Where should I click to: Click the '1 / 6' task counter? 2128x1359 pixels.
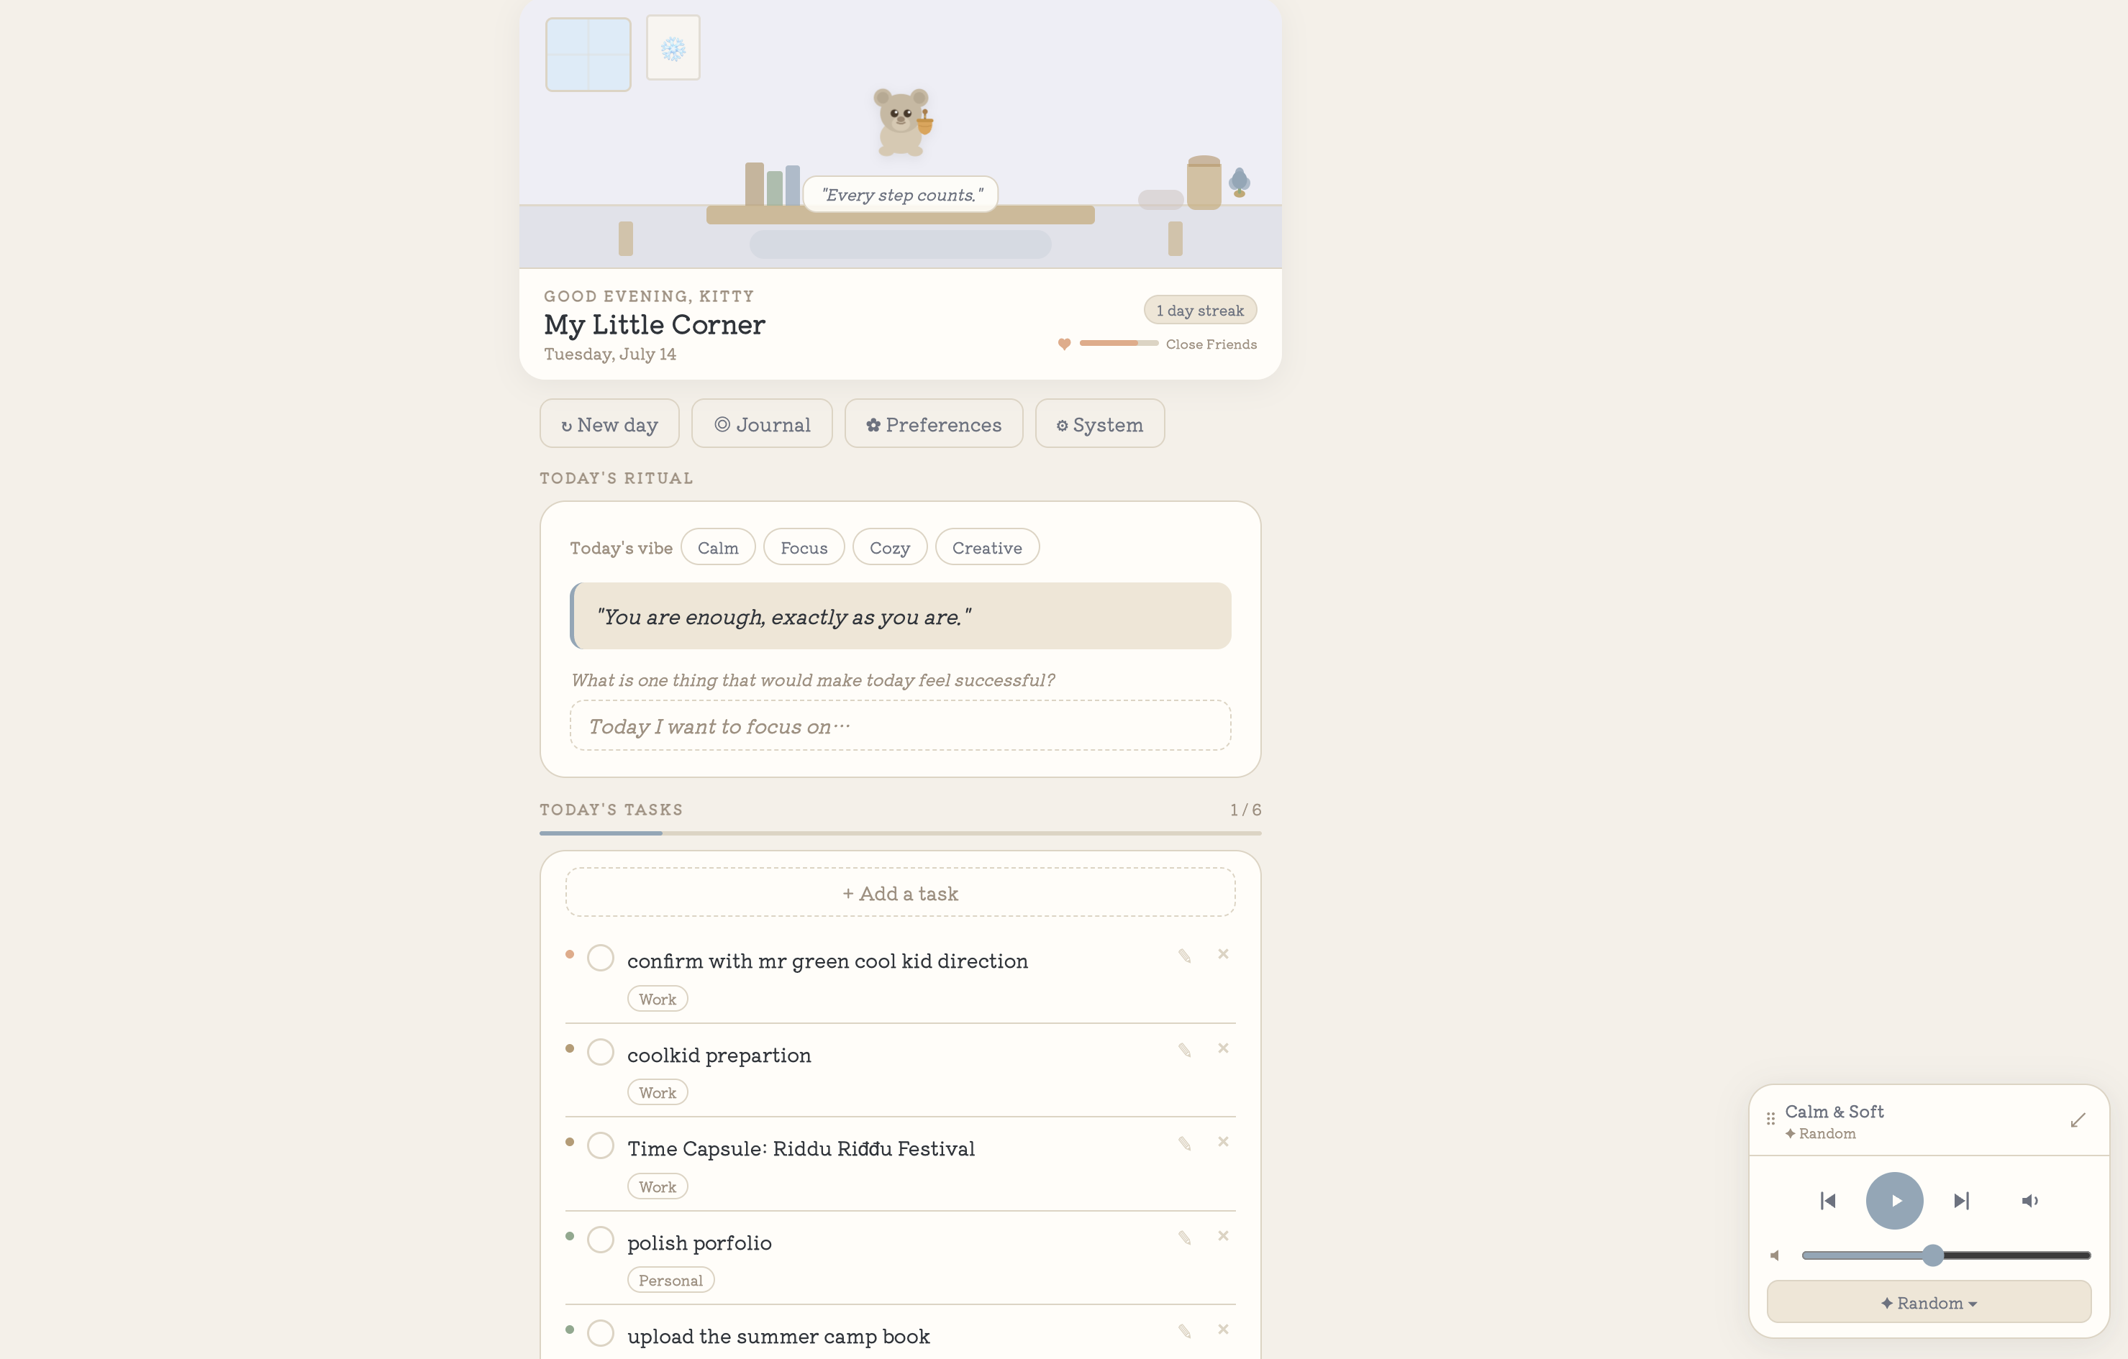coord(1245,810)
